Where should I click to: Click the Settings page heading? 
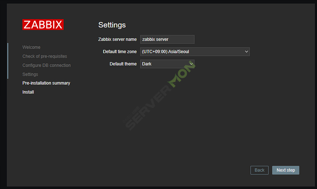tap(112, 25)
